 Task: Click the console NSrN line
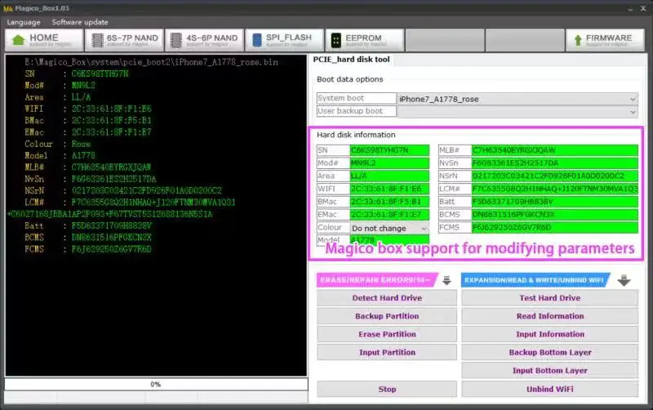pos(123,190)
